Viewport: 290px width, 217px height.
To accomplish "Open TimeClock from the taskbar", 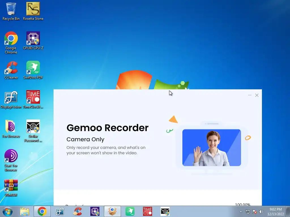I will coord(147,211).
